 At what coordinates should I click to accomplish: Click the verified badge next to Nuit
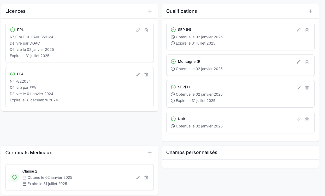[173, 119]
